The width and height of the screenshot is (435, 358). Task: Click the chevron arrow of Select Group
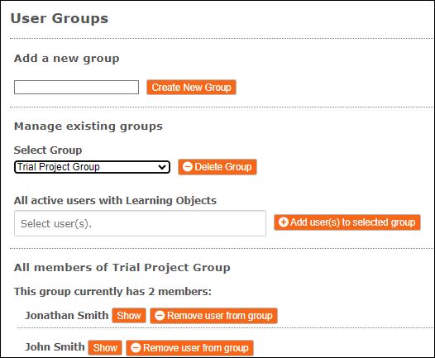[162, 167]
